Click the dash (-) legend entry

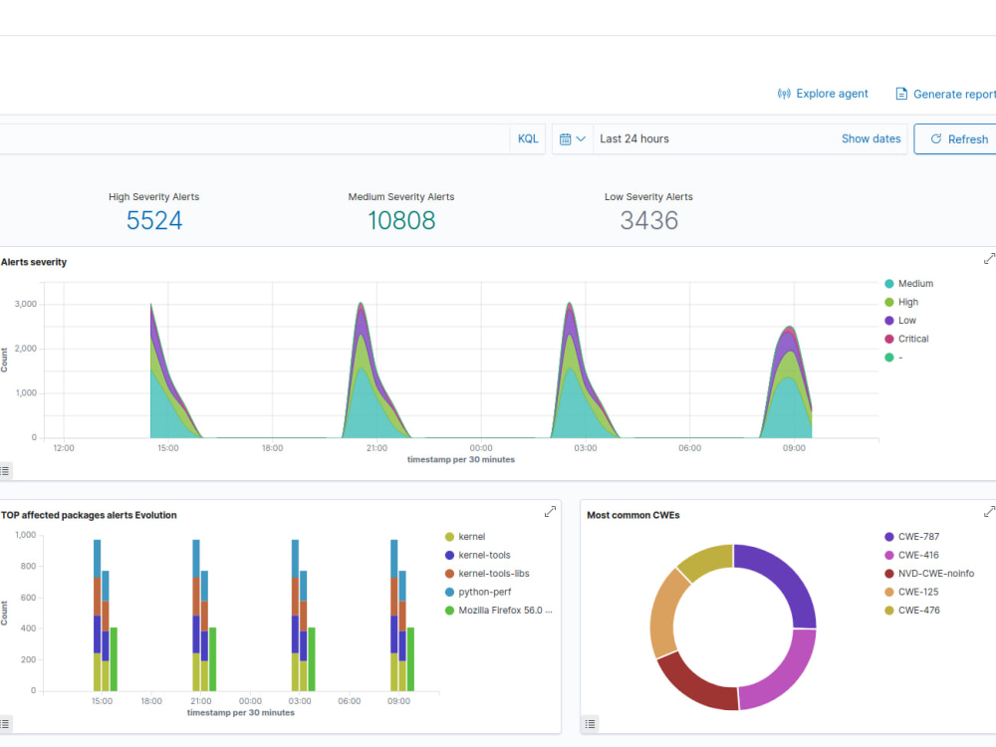(893, 357)
